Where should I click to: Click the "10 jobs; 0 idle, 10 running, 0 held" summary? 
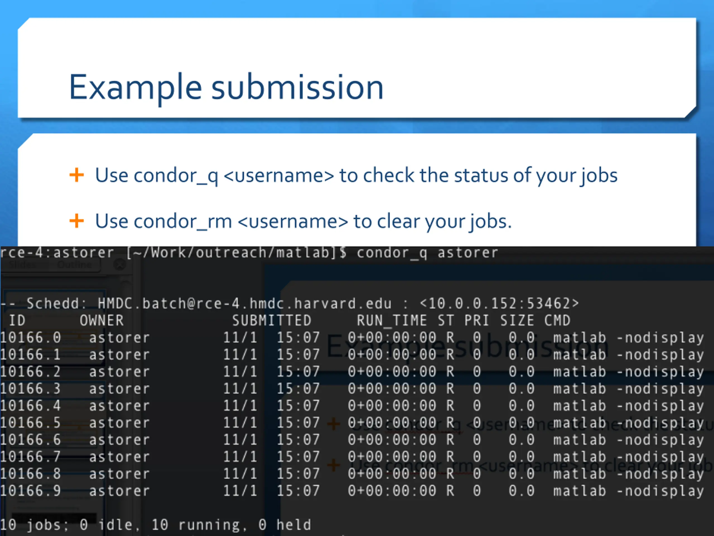coord(156,525)
